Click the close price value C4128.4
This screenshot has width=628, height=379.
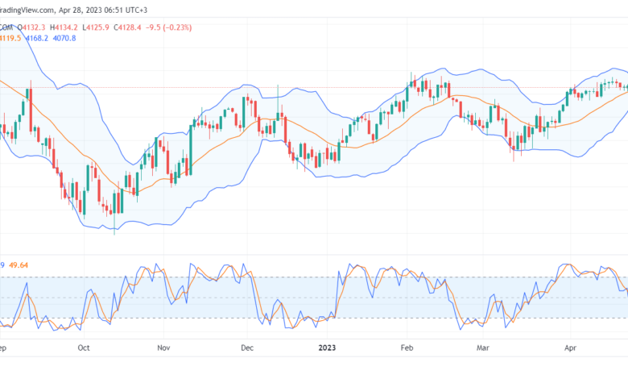coord(127,27)
